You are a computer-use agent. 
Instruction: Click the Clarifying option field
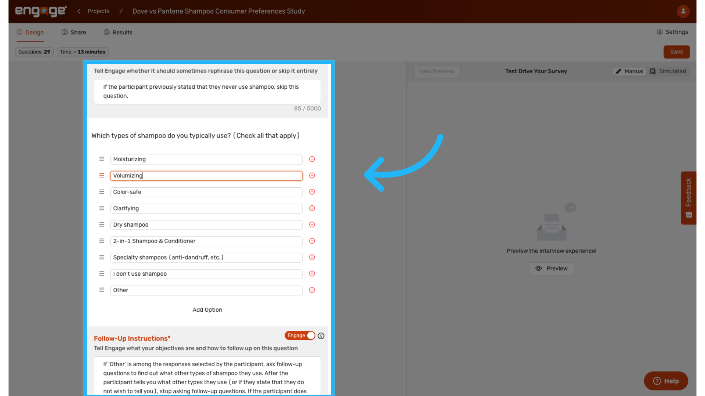[x=206, y=208]
